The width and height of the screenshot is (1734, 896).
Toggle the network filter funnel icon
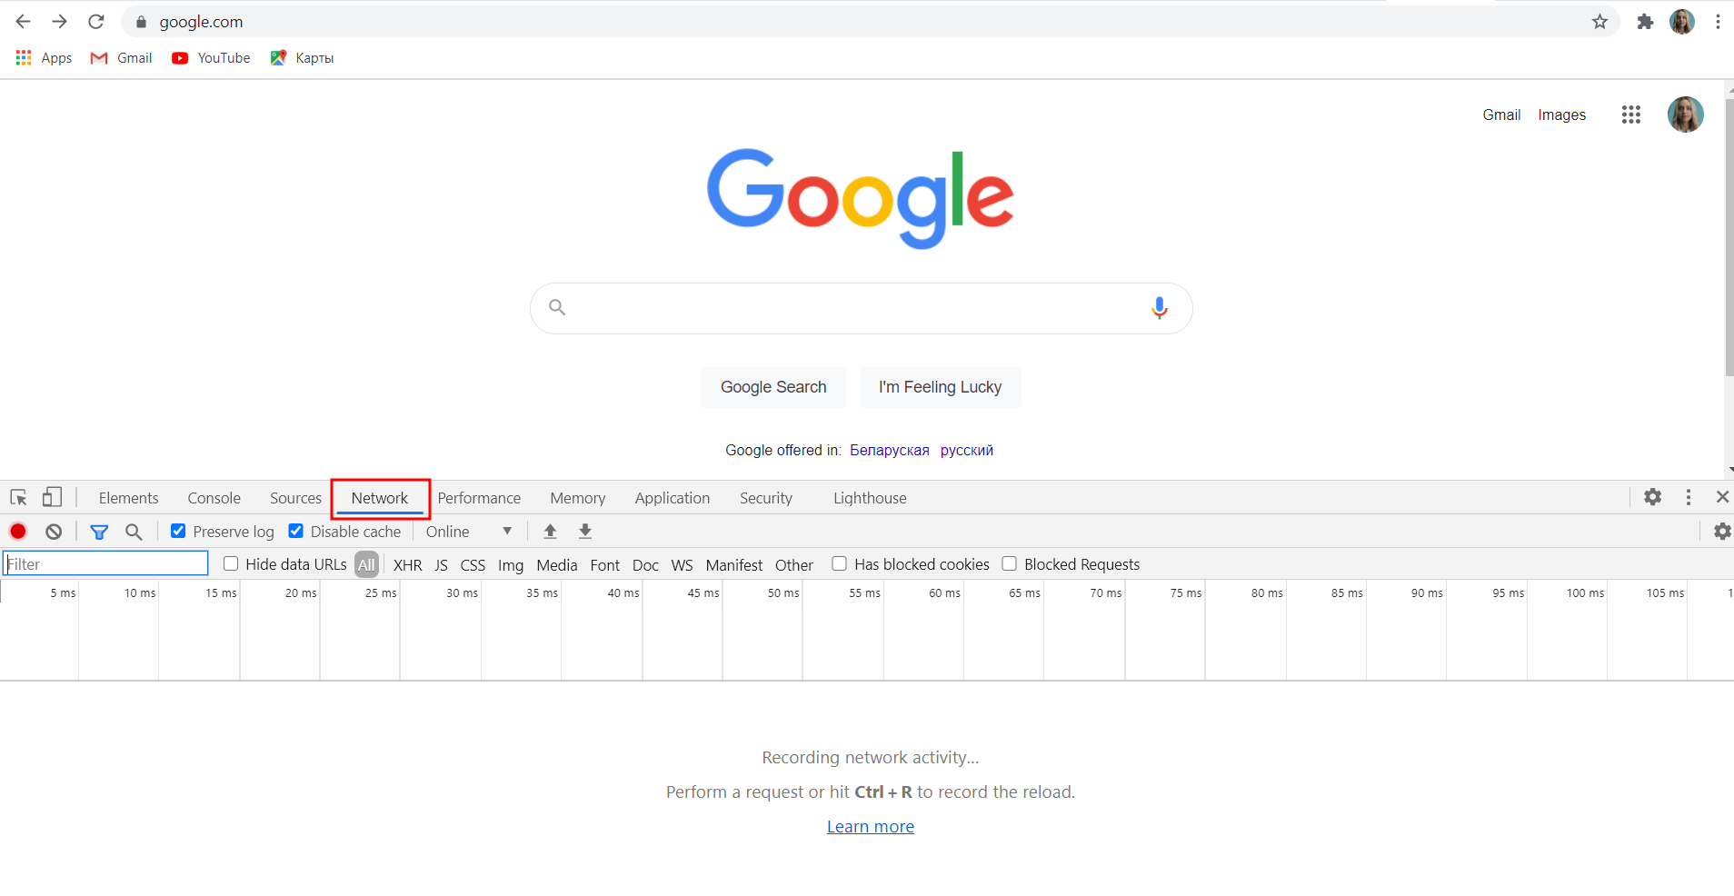pyautogui.click(x=99, y=532)
